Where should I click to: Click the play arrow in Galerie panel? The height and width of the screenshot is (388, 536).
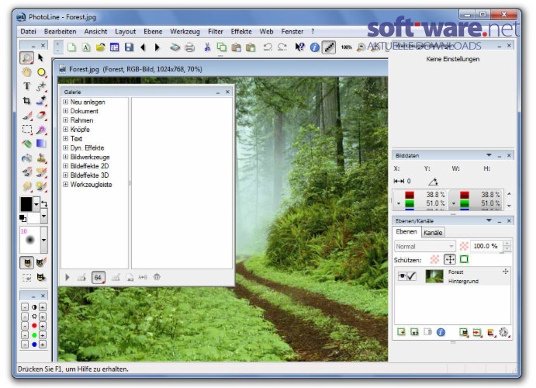[x=67, y=277]
